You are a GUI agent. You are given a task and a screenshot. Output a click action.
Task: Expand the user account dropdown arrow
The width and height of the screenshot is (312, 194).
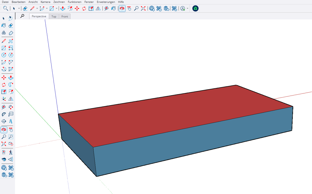pyautogui.click(x=188, y=9)
